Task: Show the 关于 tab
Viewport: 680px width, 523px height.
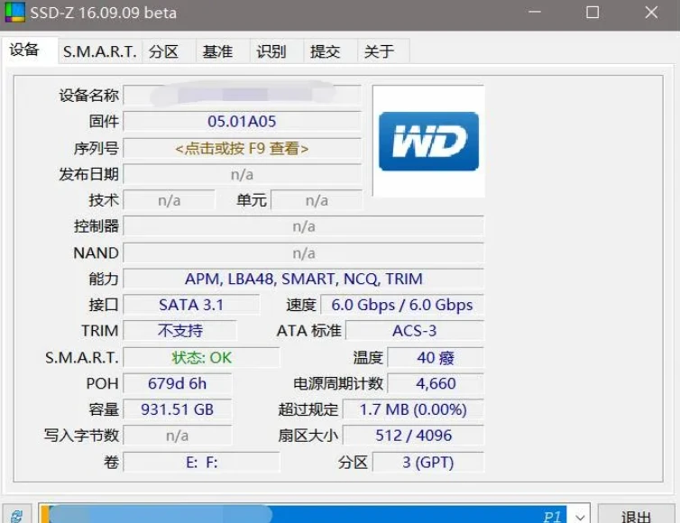Action: [379, 51]
